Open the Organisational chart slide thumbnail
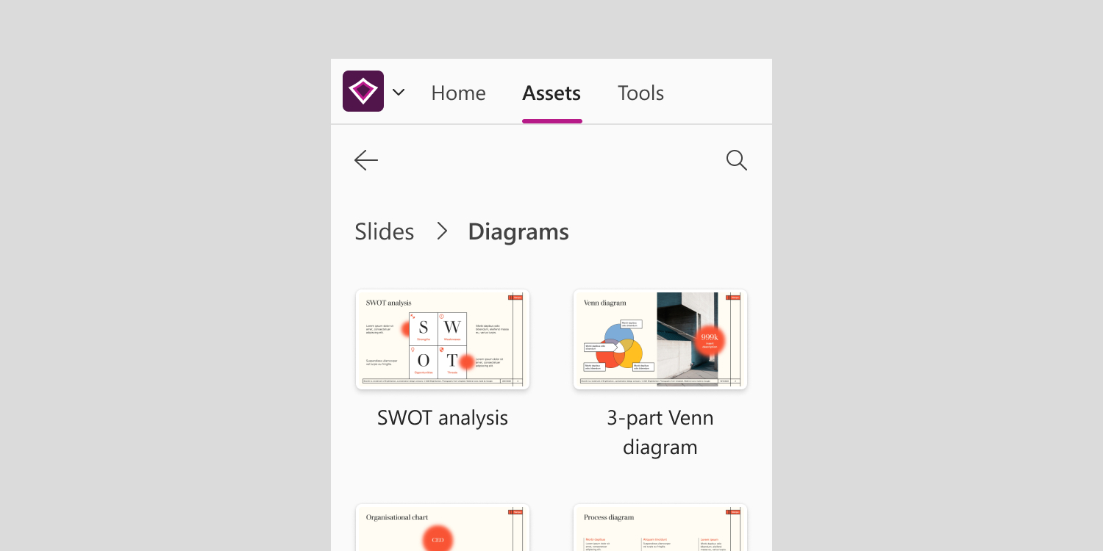The height and width of the screenshot is (551, 1103). pyautogui.click(x=443, y=527)
